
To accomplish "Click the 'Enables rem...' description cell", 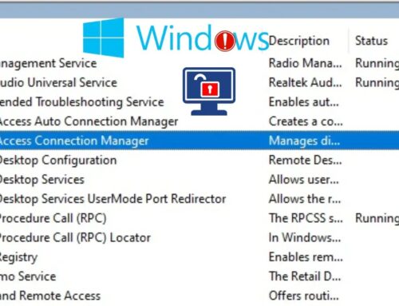I will click(306, 257).
